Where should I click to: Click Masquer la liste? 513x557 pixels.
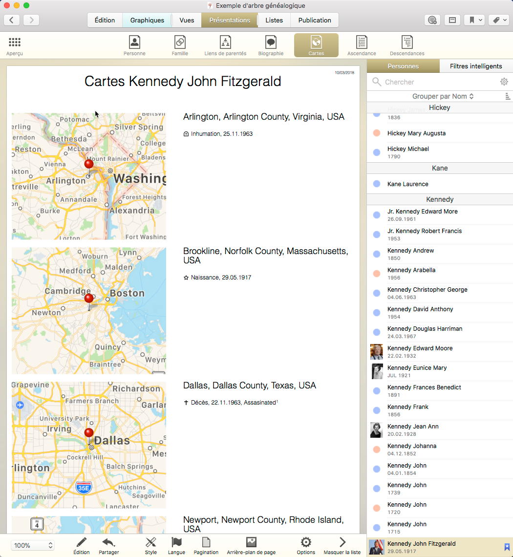(342, 546)
